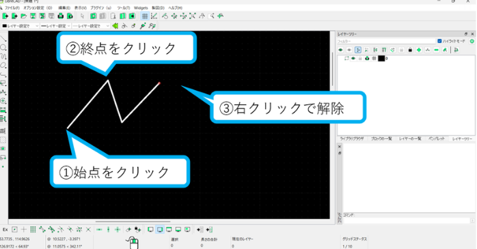Click the zoom window magnifier icon
The image size is (477, 249).
[x=211, y=16]
